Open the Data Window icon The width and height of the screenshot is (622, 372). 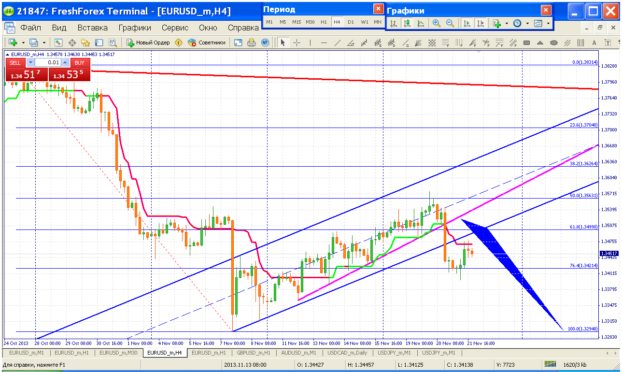(x=72, y=43)
